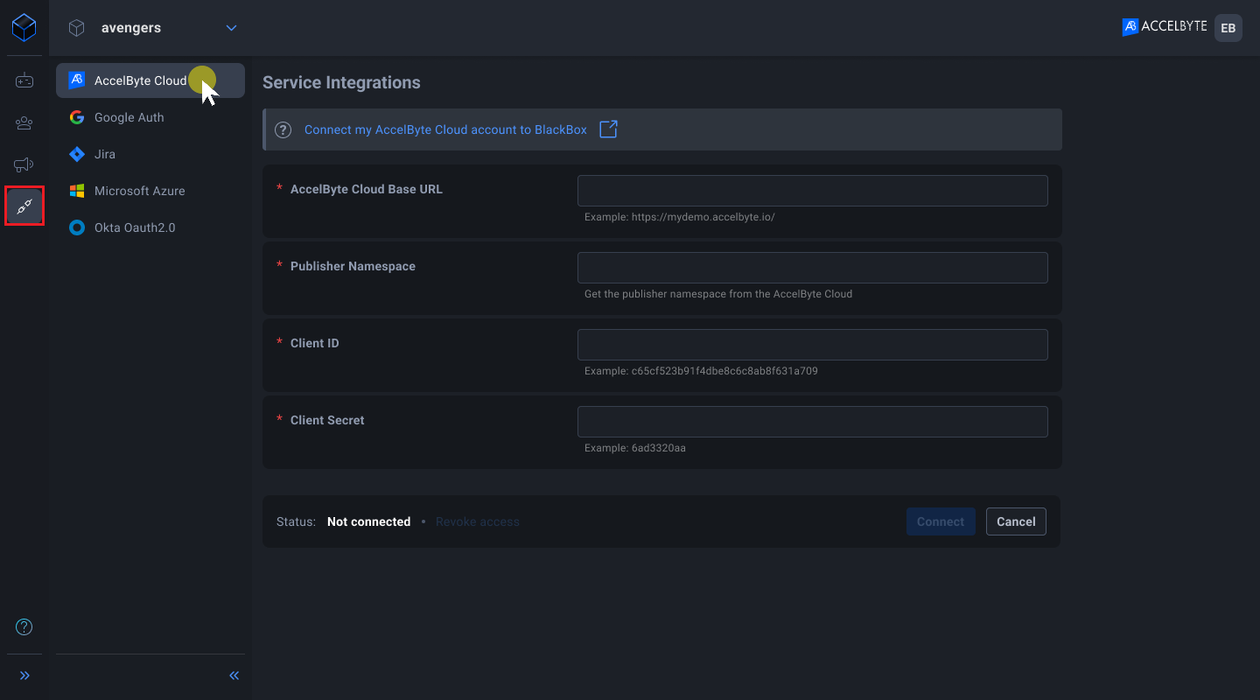
Task: Click the avengers cube icon
Action: coord(77,28)
